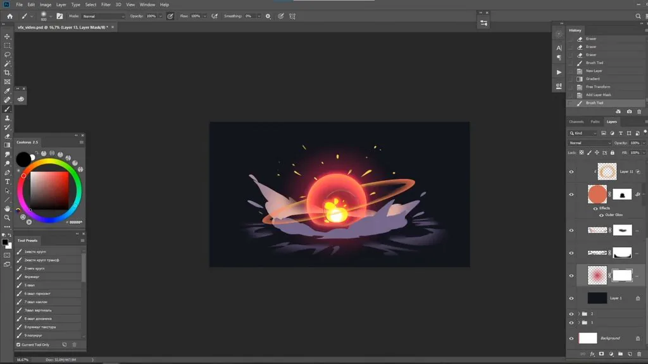
Task: Select the Zoom tool
Action: click(x=7, y=218)
